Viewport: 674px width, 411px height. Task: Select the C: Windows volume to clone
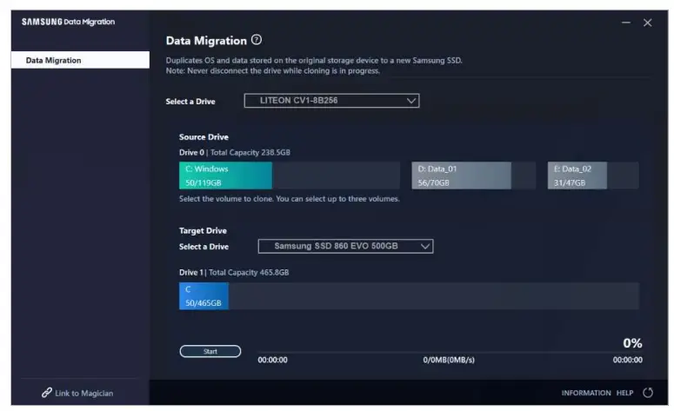coord(290,176)
